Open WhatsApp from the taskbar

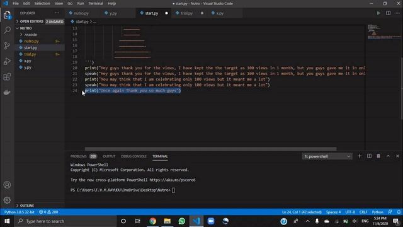click(182, 221)
